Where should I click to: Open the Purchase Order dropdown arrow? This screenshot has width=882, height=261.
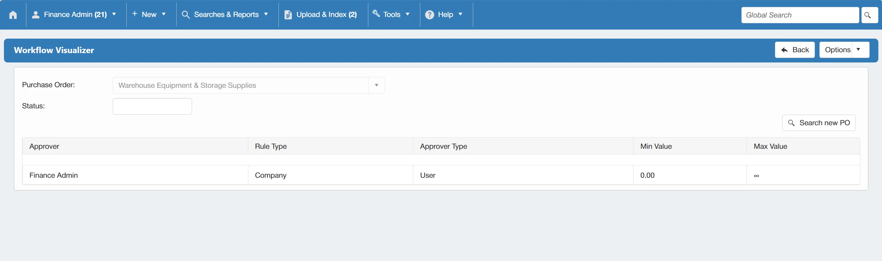pos(376,85)
